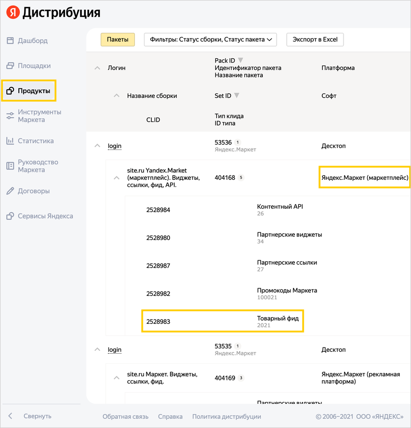411x428 pixels.
Task: Open Фильтры dropdown for build and pack status
Action: 211,40
